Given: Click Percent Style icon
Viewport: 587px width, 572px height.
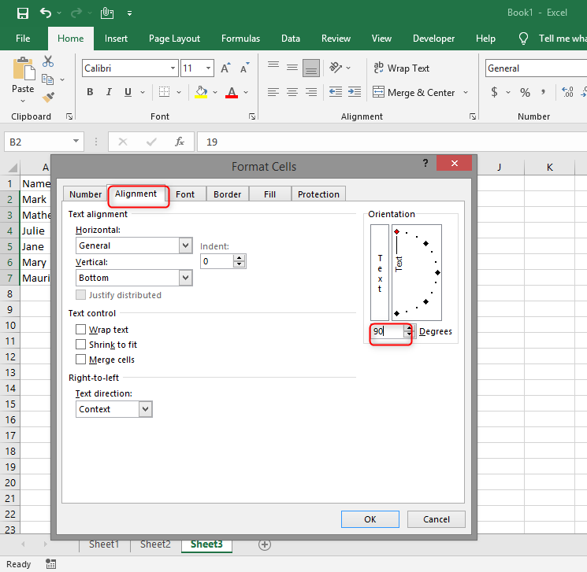Looking at the screenshot, I should point(525,92).
